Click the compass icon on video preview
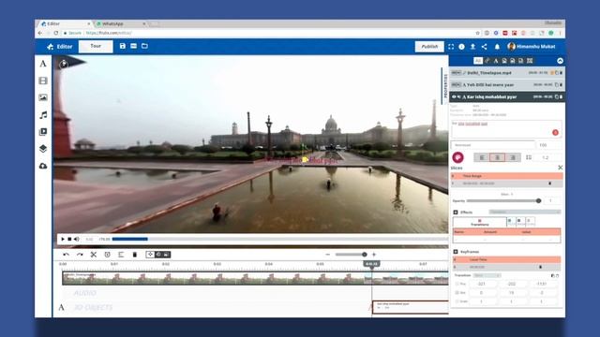600x337 pixels. 64,65
